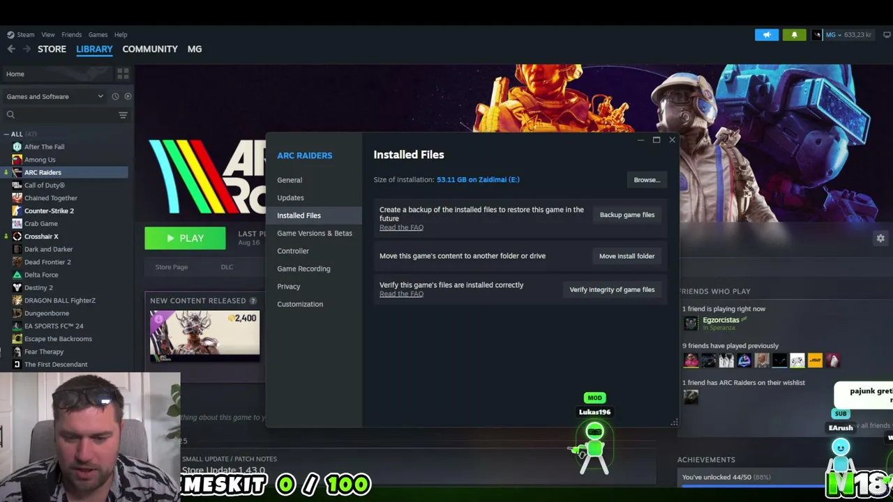Open the new content 2,400 thumbnail
This screenshot has width=893, height=502.
pyautogui.click(x=204, y=335)
